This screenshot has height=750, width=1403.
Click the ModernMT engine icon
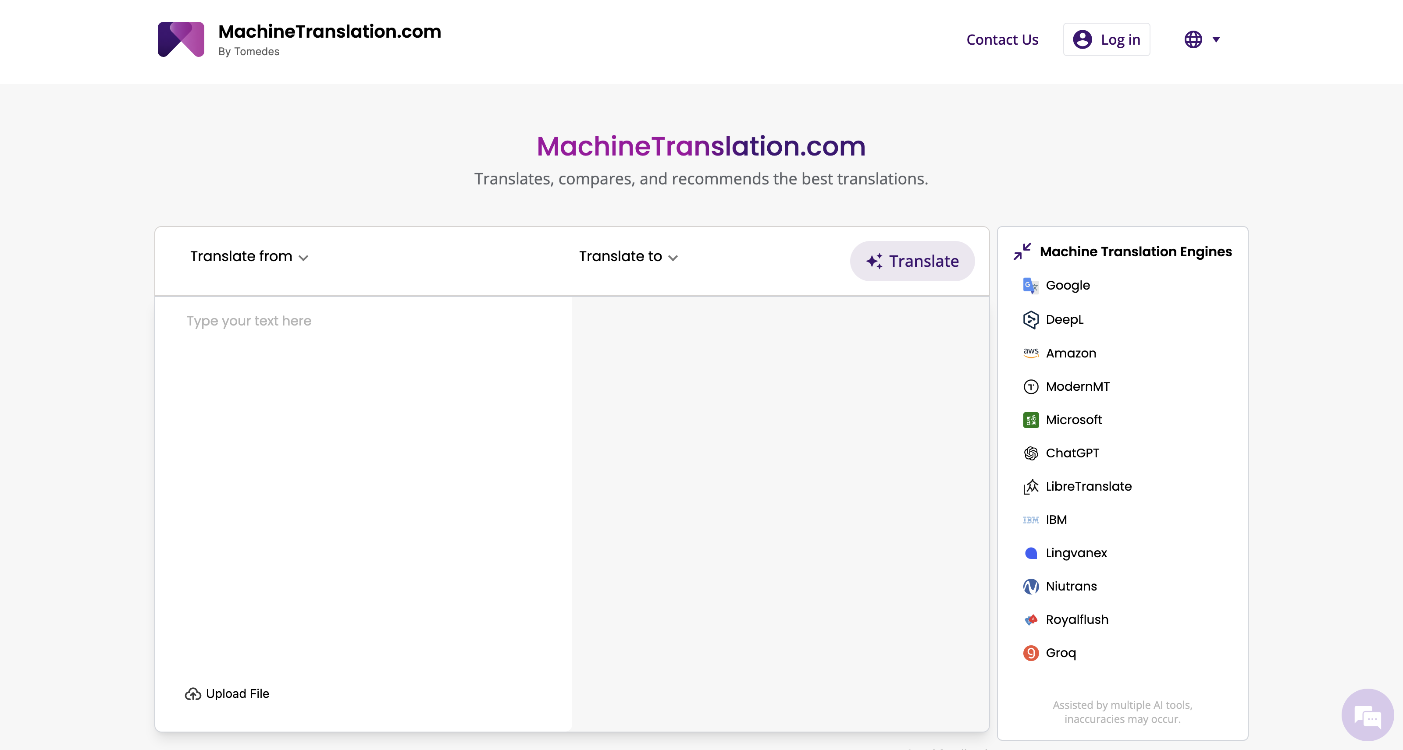click(x=1030, y=386)
